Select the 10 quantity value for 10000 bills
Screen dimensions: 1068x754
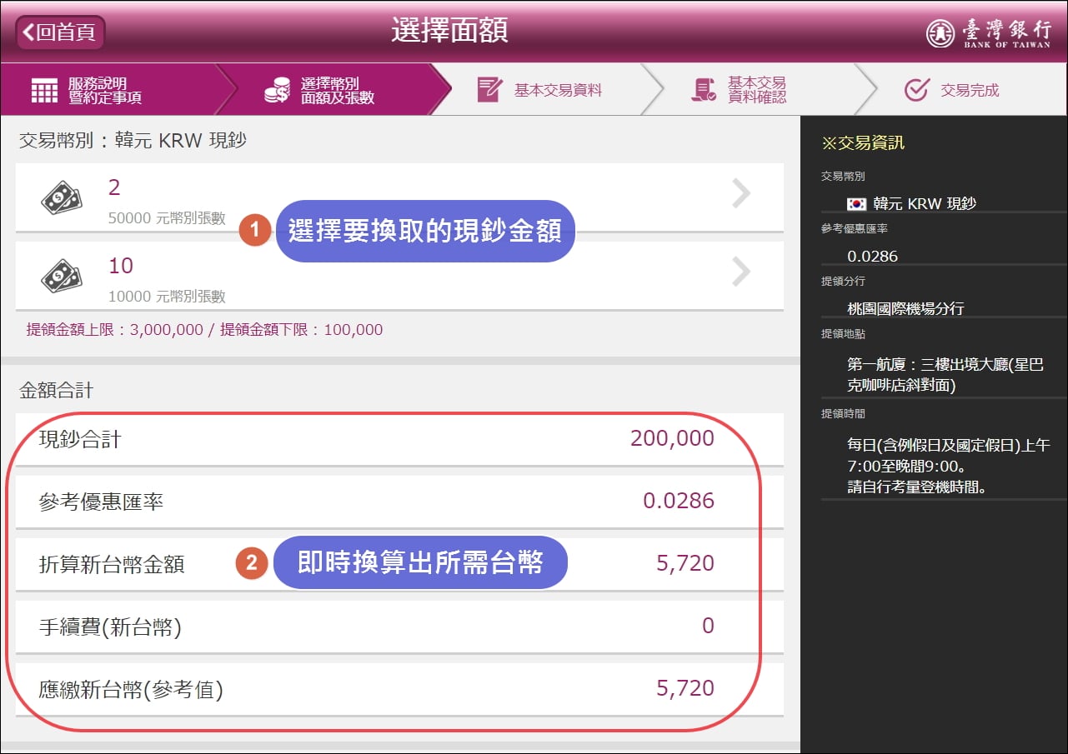121,266
